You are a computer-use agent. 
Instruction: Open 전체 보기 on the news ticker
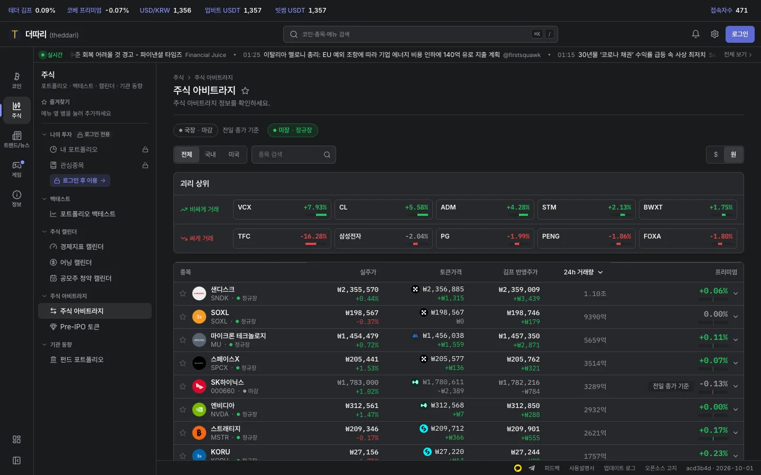pos(738,55)
